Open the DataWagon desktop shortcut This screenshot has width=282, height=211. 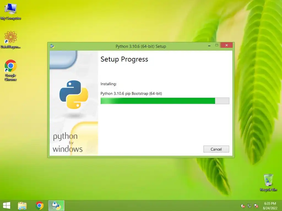11,40
